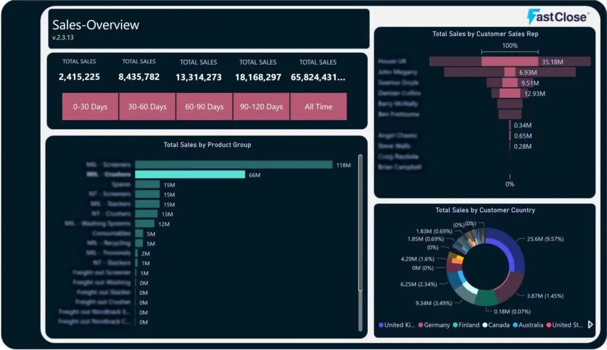Filter by 0-30 Days
Screen dimensions: 607x350
[90, 107]
